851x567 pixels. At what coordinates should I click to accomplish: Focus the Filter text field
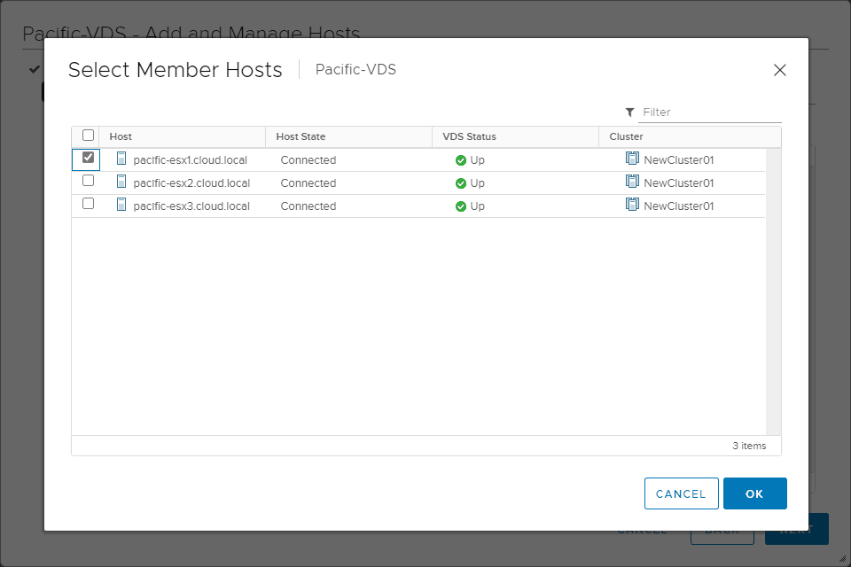(x=709, y=113)
